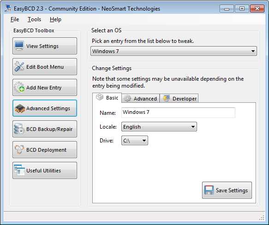The width and height of the screenshot is (269, 225).
Task: Open the View Settings page
Action: [x=45, y=46]
